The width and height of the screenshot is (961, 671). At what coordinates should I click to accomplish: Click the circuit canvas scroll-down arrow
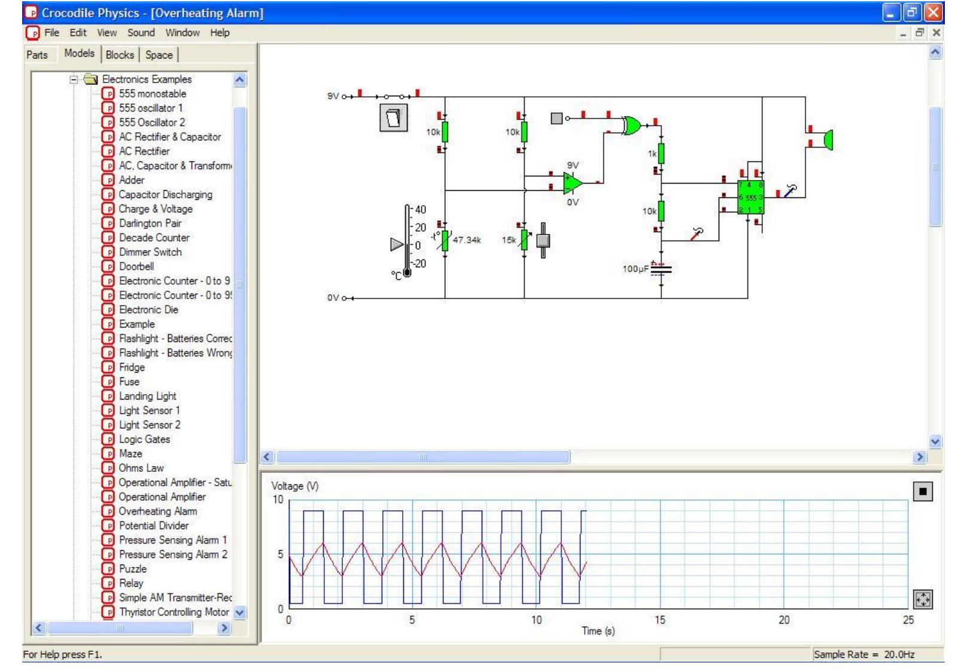pos(935,442)
